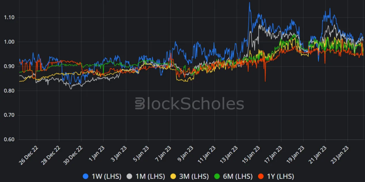The height and width of the screenshot is (182, 365).
Task: Toggle the 1Y (LHS) legend entry
Action: click(276, 176)
